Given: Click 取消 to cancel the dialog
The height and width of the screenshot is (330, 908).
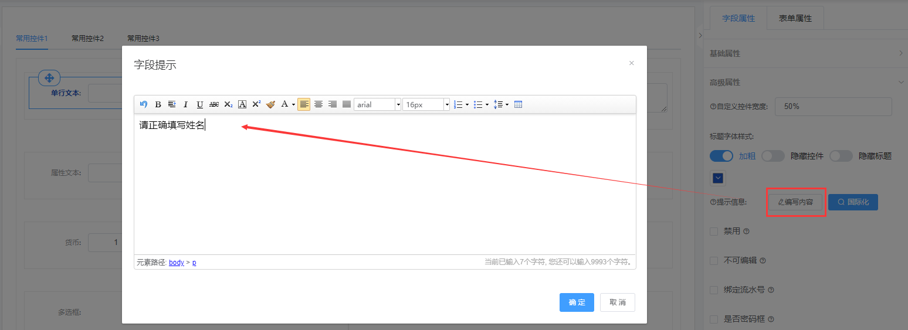Looking at the screenshot, I should 618,302.
